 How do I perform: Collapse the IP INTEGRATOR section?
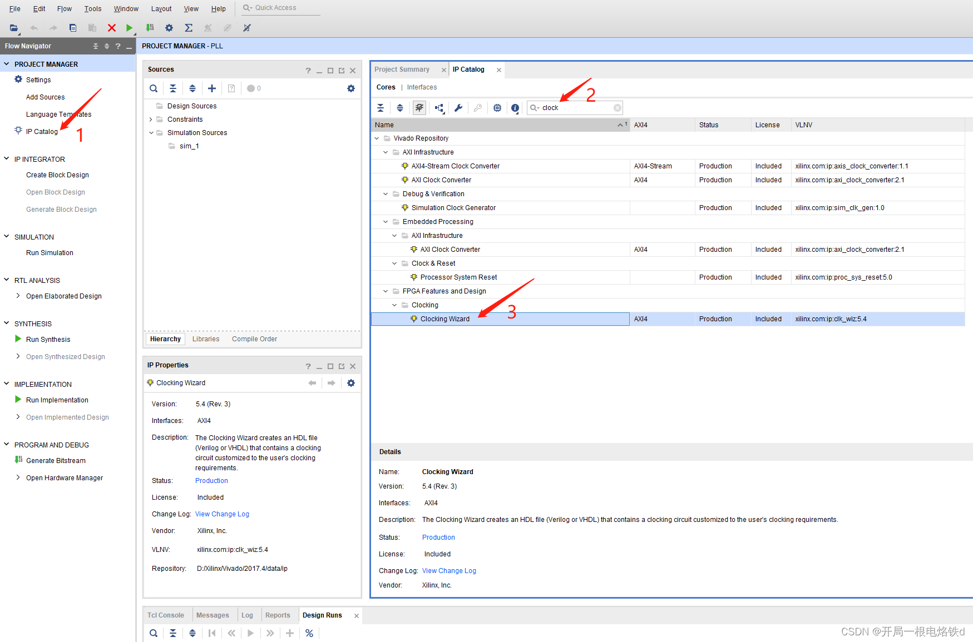coord(7,159)
